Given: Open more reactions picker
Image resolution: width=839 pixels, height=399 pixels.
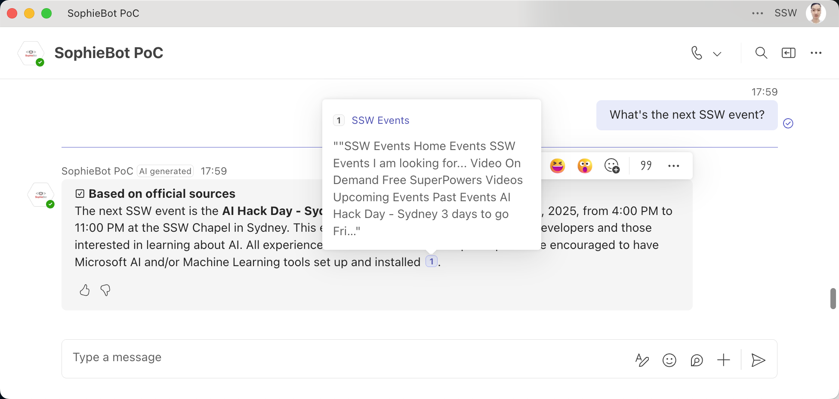Looking at the screenshot, I should 612,166.
